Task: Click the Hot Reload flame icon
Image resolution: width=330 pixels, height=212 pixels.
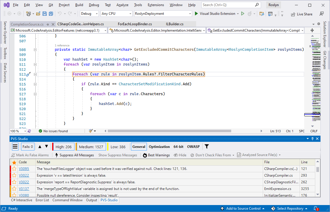Action: pos(250,14)
